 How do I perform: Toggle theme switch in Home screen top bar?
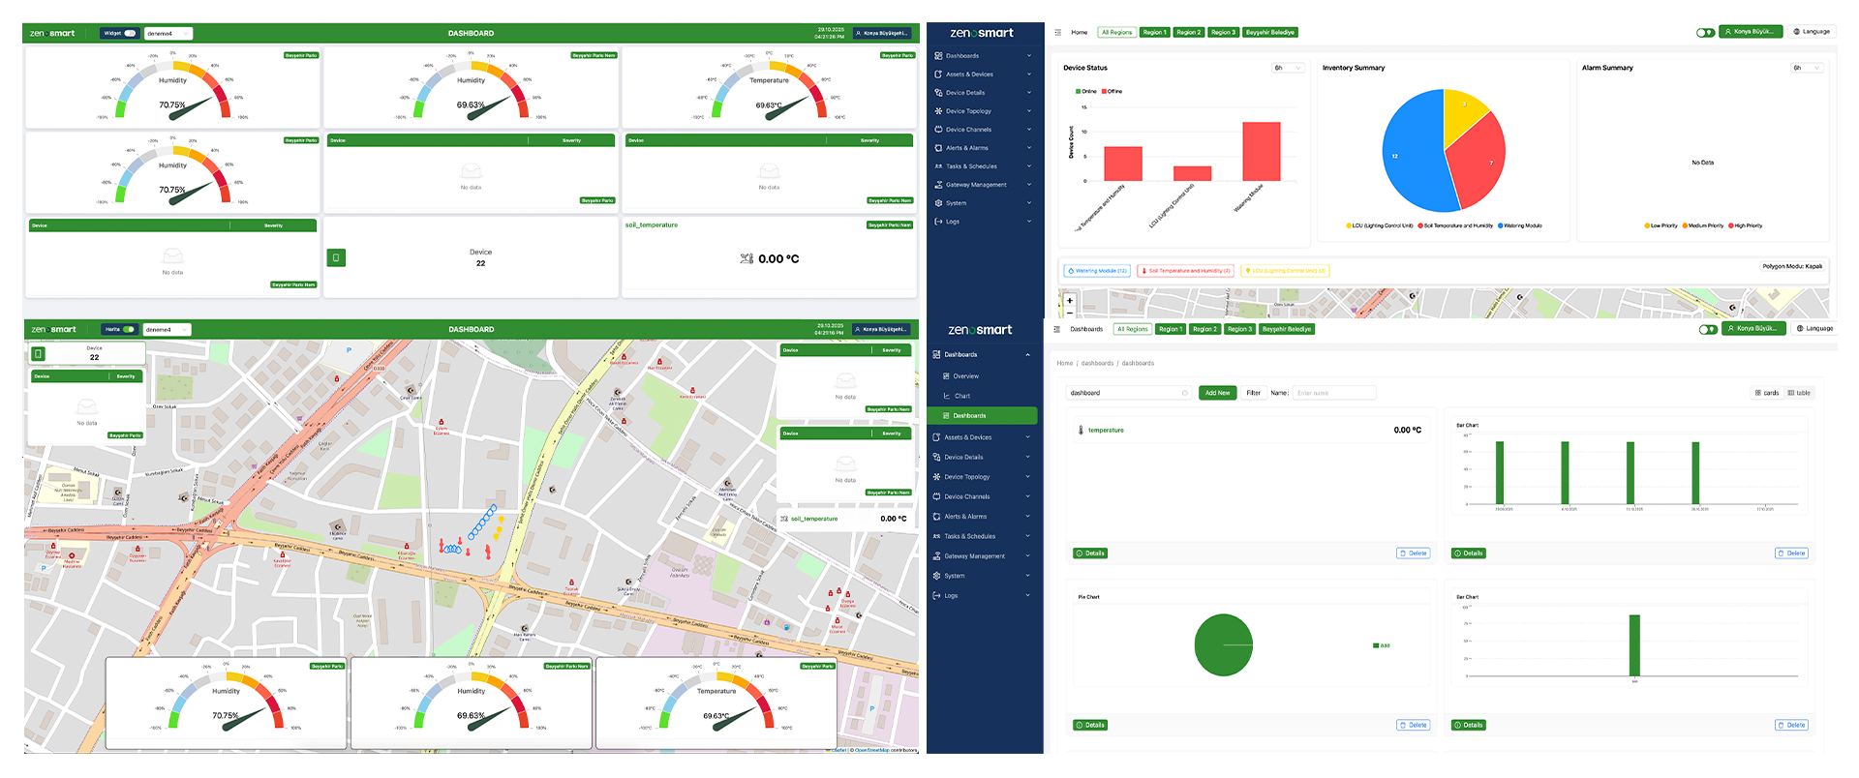click(x=1705, y=32)
